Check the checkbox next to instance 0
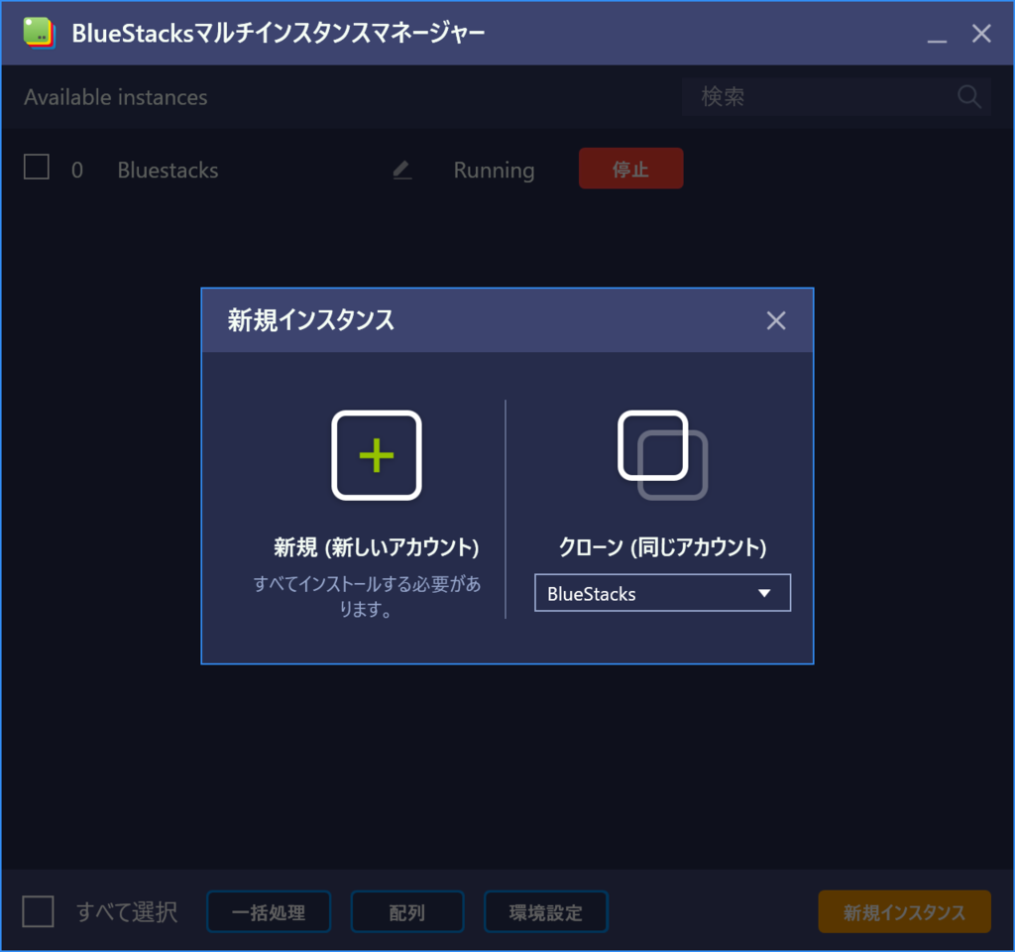This screenshot has width=1015, height=952. point(36,168)
